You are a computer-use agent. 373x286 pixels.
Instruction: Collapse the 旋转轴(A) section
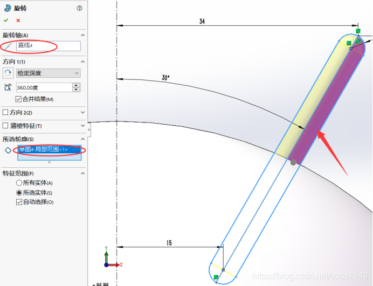coord(82,35)
